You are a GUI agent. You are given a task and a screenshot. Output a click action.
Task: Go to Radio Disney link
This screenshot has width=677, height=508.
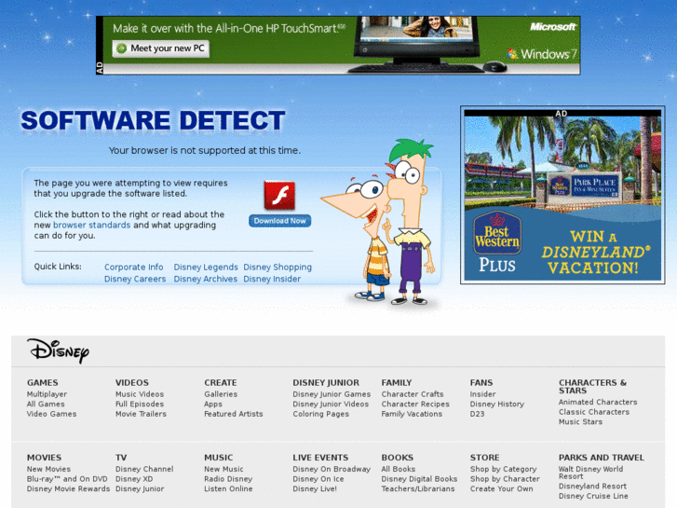click(x=228, y=479)
